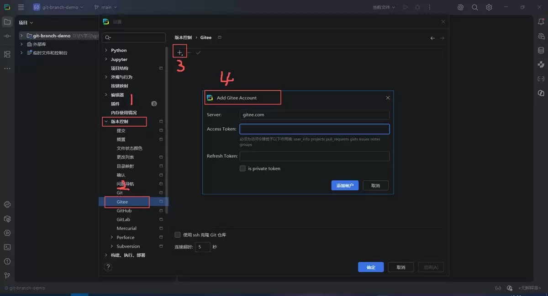Open the git-branch-demo project dropdown
The width and height of the screenshot is (548, 296).
[x=58, y=7]
